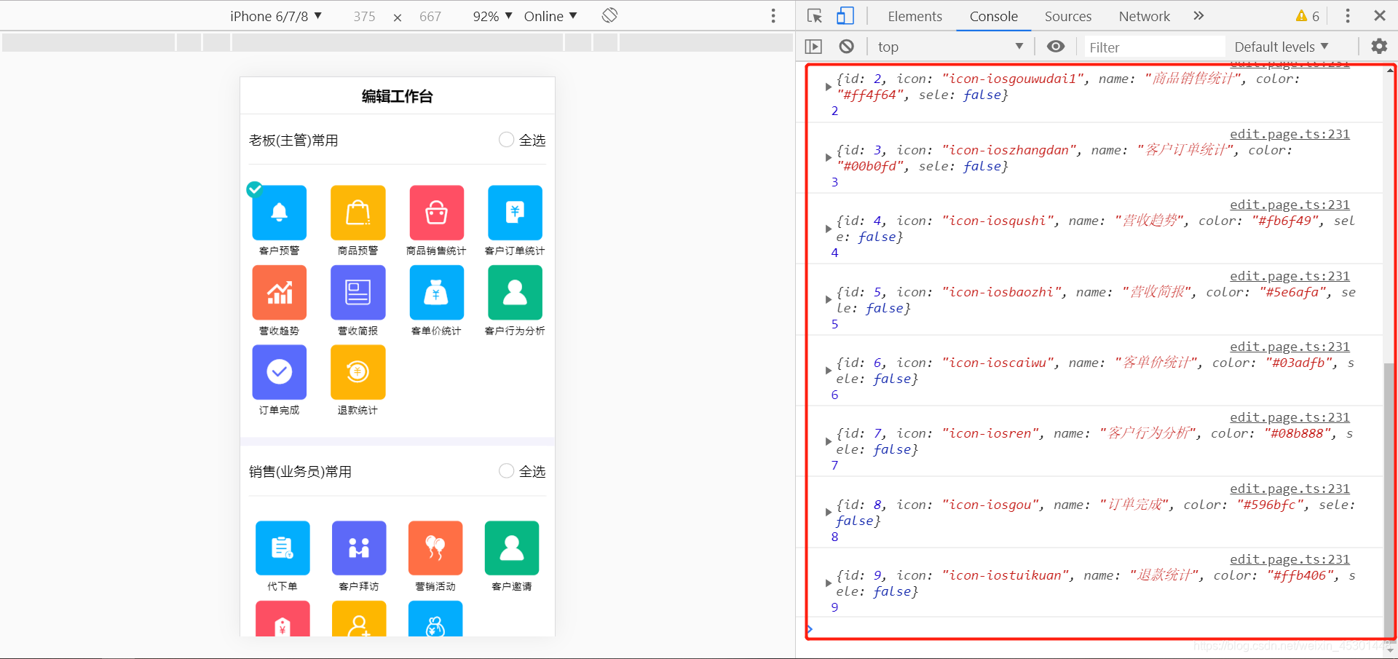Select the 客户行为分析 person icon
The height and width of the screenshot is (659, 1398).
(516, 293)
